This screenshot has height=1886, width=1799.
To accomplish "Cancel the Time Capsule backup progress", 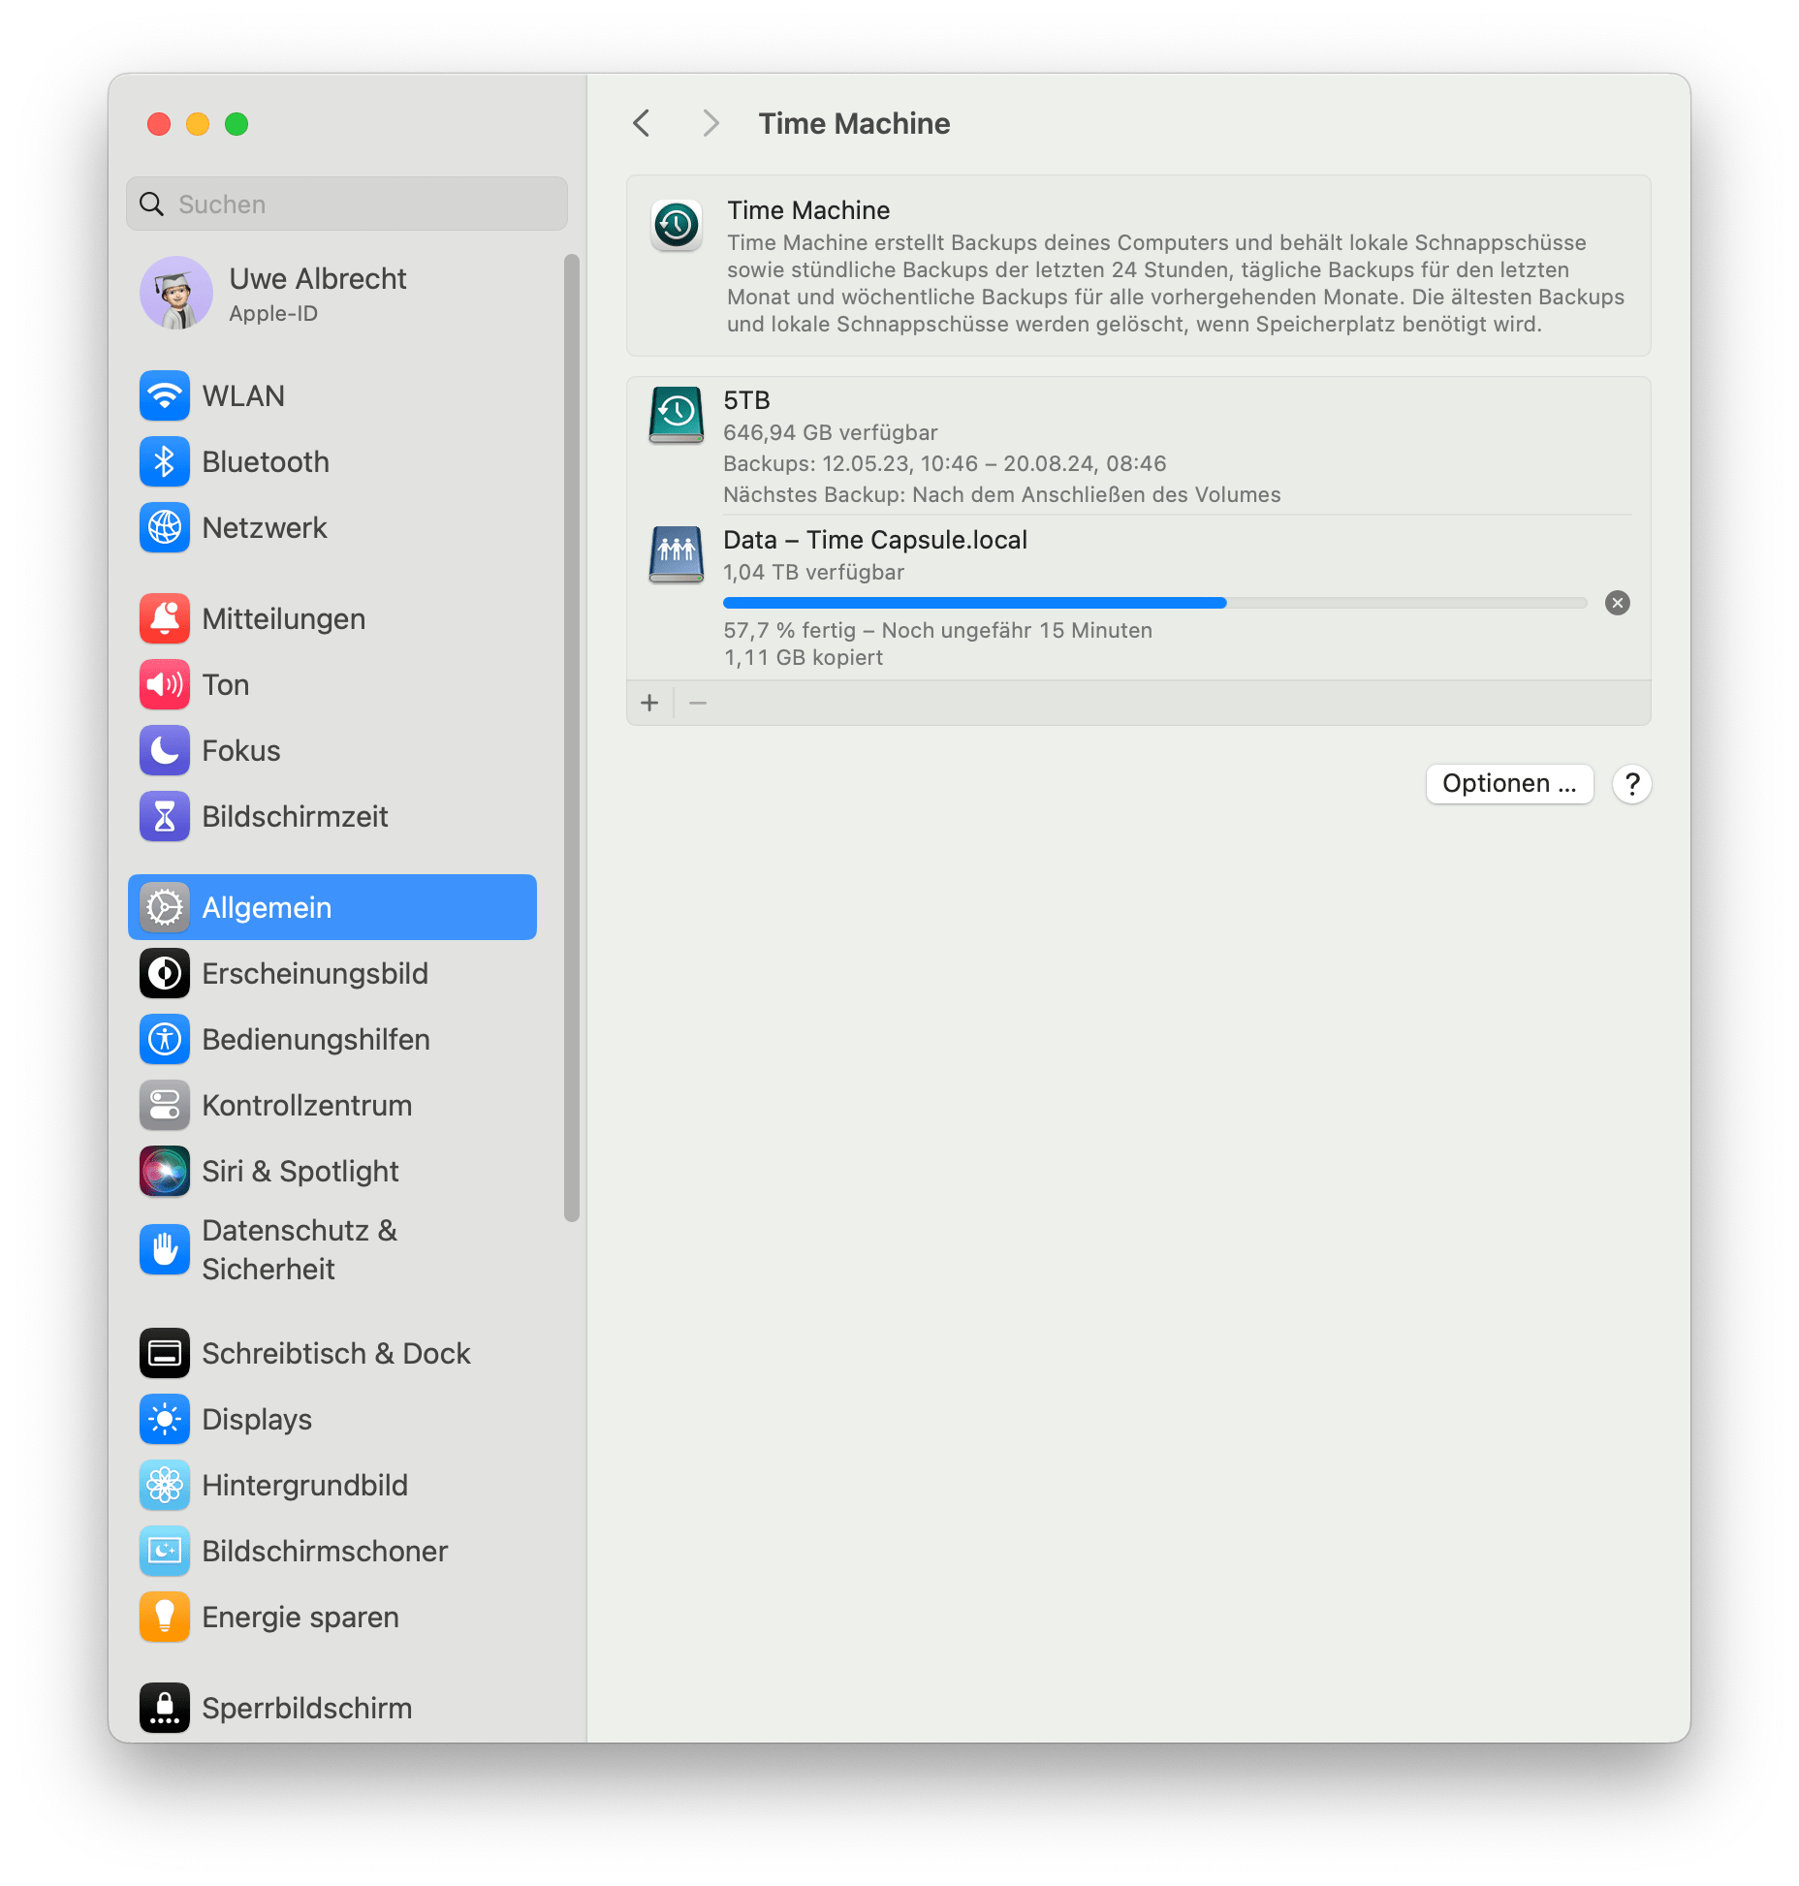I will (x=1616, y=603).
